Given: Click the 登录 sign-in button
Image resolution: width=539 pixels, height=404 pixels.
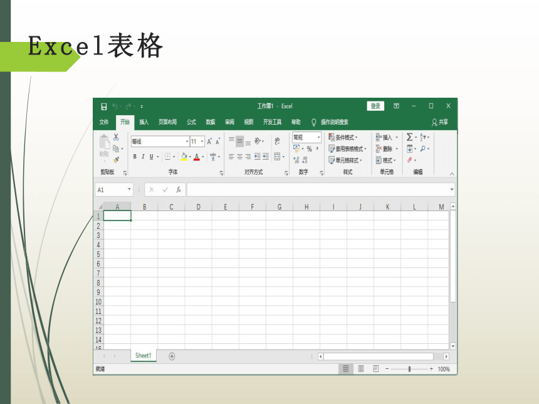Looking at the screenshot, I should [375, 106].
